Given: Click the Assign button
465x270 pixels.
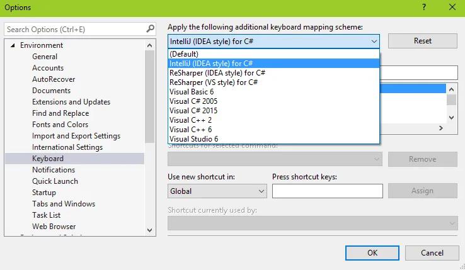Looking at the screenshot, I should pyautogui.click(x=423, y=191).
